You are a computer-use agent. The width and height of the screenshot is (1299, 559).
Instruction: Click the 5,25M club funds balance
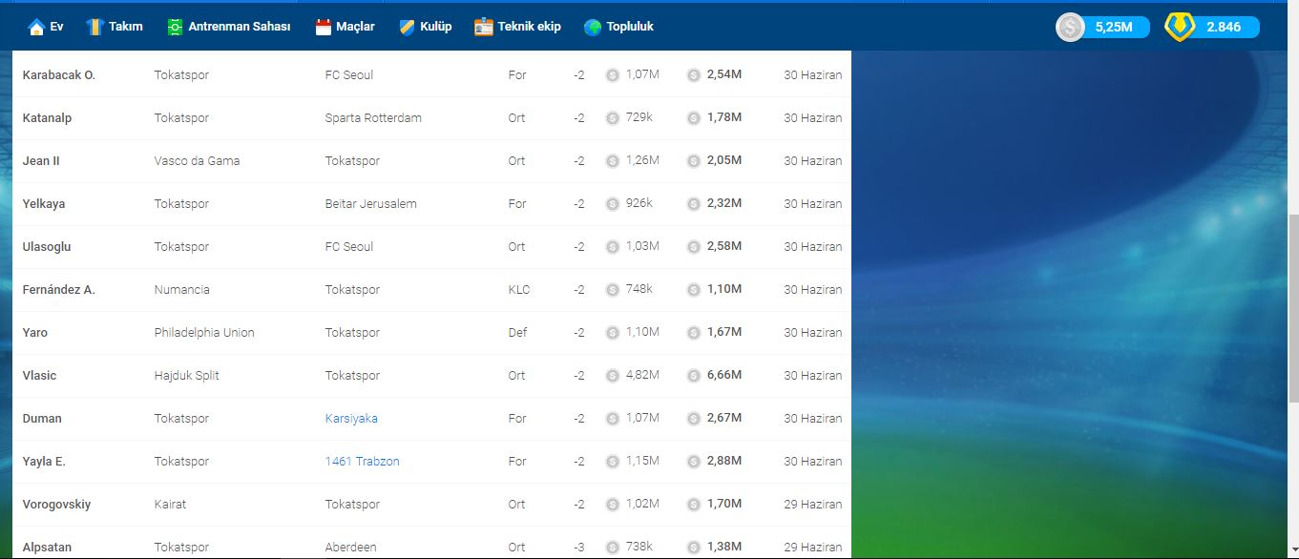tap(1114, 27)
